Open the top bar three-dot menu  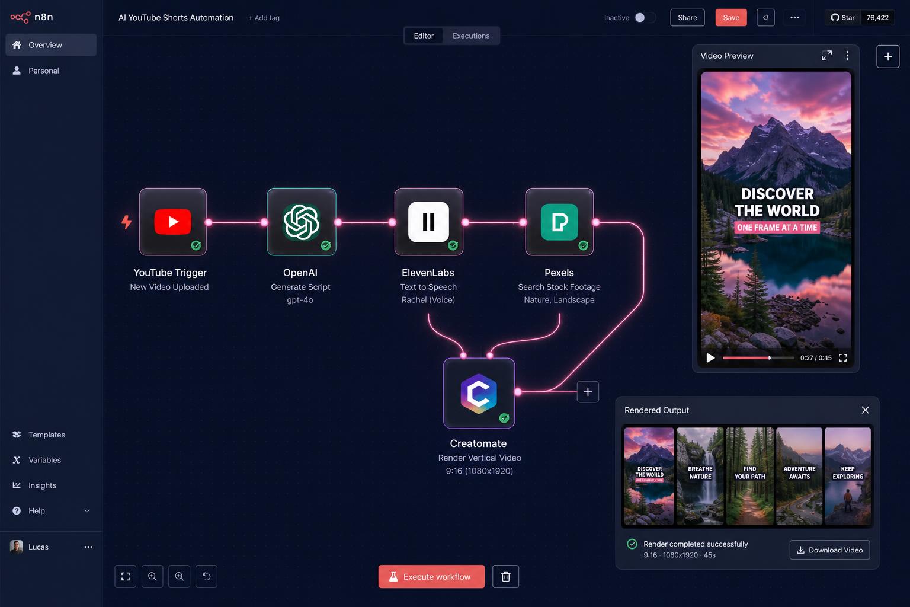coord(794,18)
